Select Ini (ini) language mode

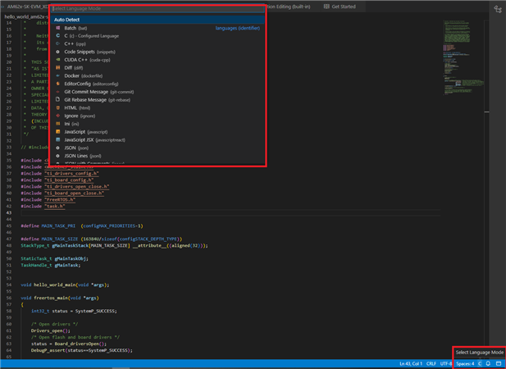[157, 124]
